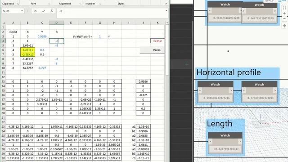Open Insert Function with the fx icon
This screenshot has height=162, width=288.
52,11
